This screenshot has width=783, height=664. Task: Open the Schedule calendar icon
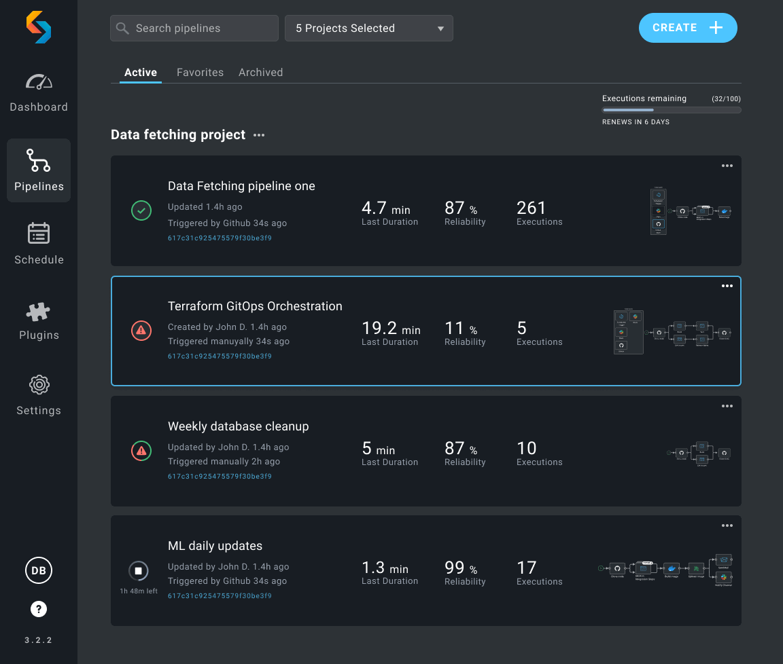pyautogui.click(x=39, y=234)
